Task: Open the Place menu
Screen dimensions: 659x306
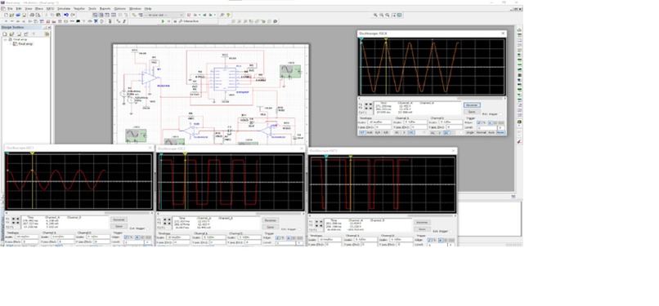Action: pyautogui.click(x=38, y=8)
